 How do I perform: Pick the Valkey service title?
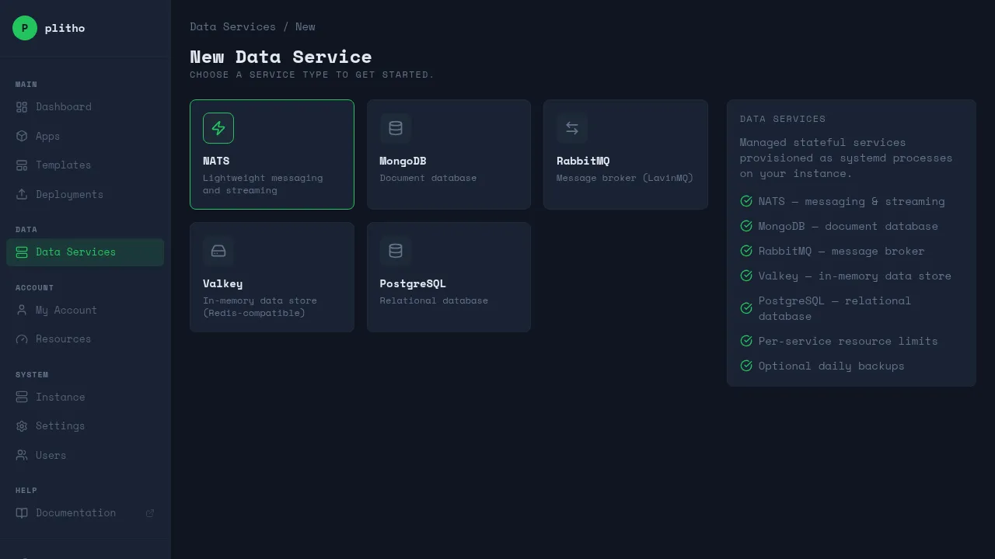(223, 283)
